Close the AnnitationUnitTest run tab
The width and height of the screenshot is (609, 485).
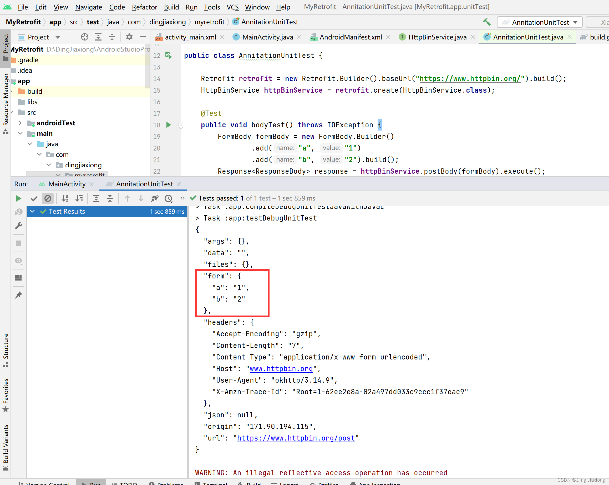179,184
